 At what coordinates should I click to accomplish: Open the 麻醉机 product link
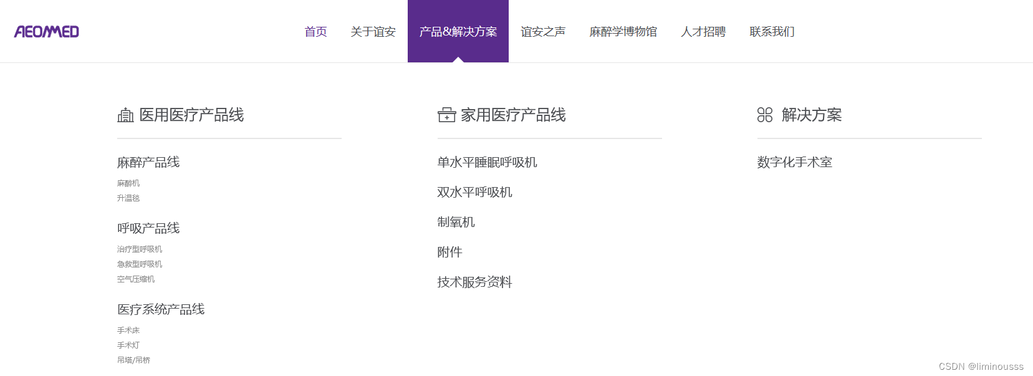click(128, 183)
